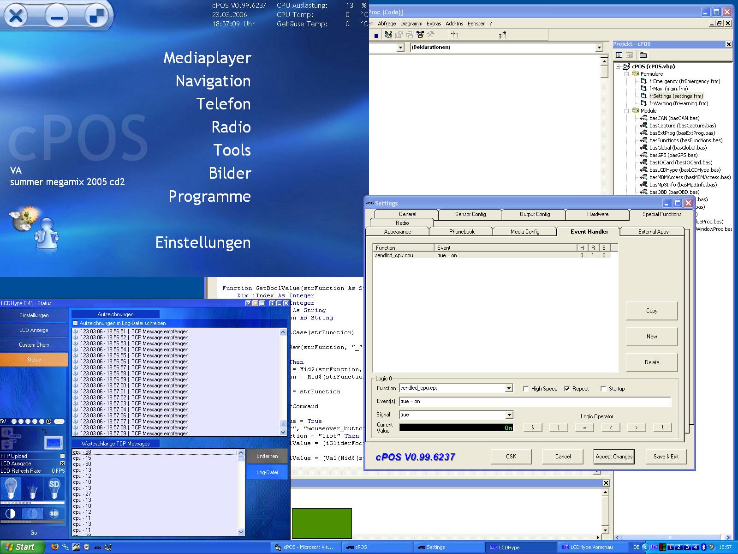Click the Bluetooth icon in the system tray

(704, 547)
